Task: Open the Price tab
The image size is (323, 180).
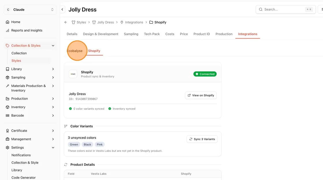Action: click(x=184, y=34)
